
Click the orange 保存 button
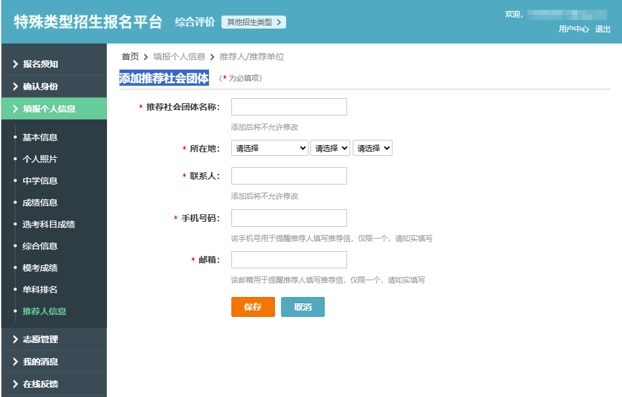point(253,306)
